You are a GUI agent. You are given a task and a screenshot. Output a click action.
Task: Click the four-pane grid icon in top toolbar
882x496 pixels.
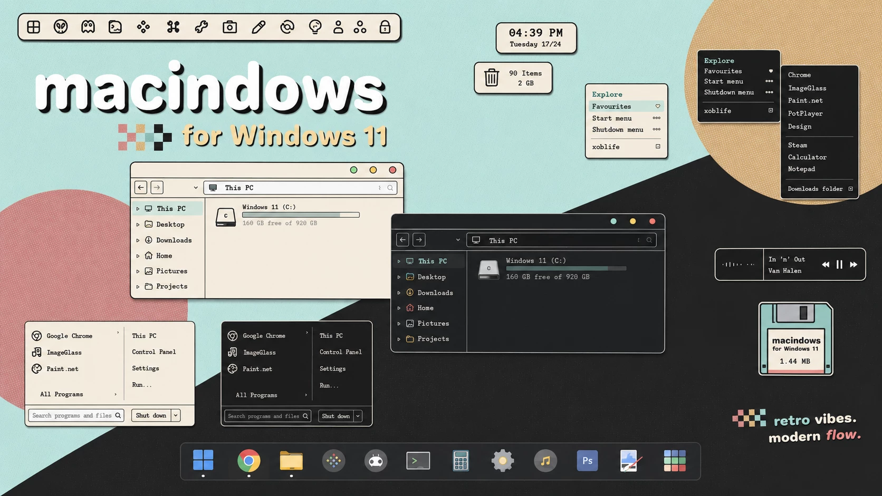pos(34,27)
